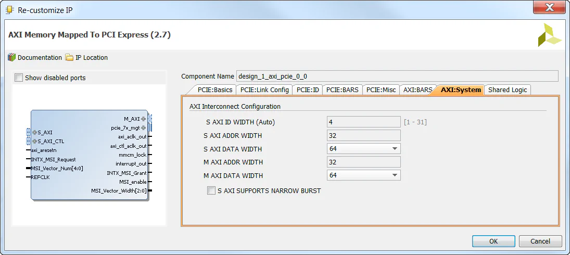
Task: Confirm with the OK button
Action: pyautogui.click(x=493, y=241)
